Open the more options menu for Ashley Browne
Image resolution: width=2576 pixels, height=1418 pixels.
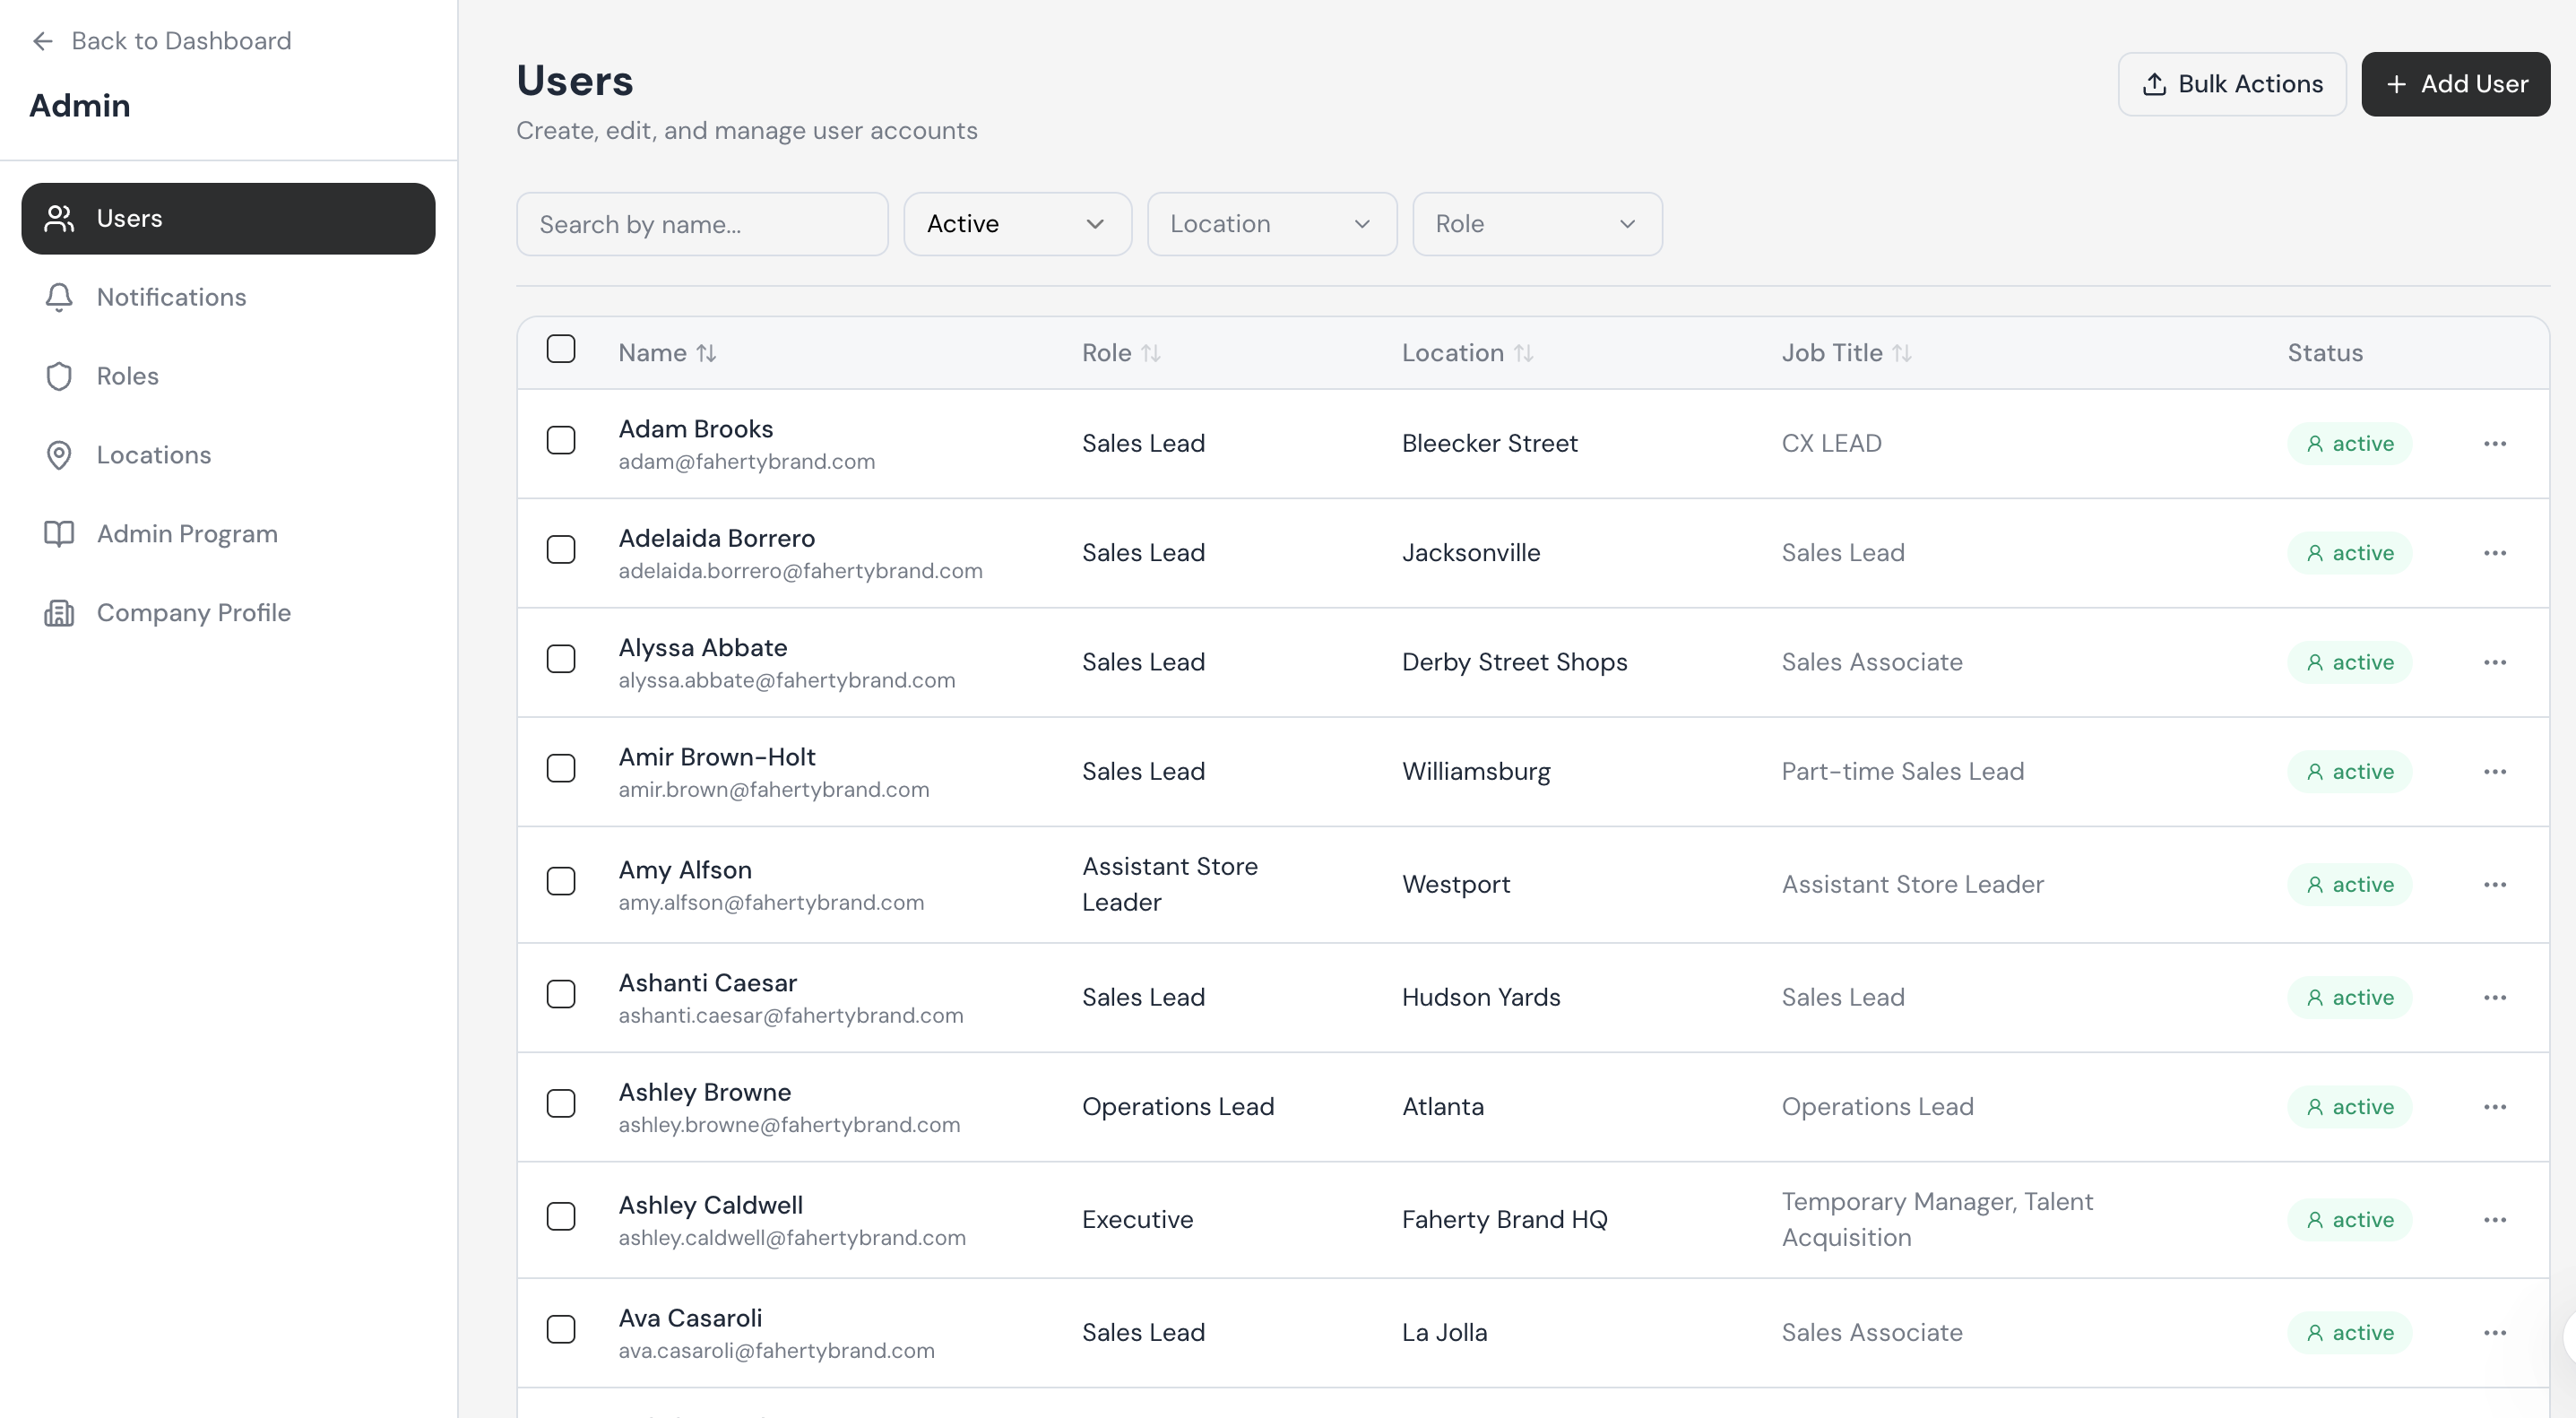coord(2495,1107)
